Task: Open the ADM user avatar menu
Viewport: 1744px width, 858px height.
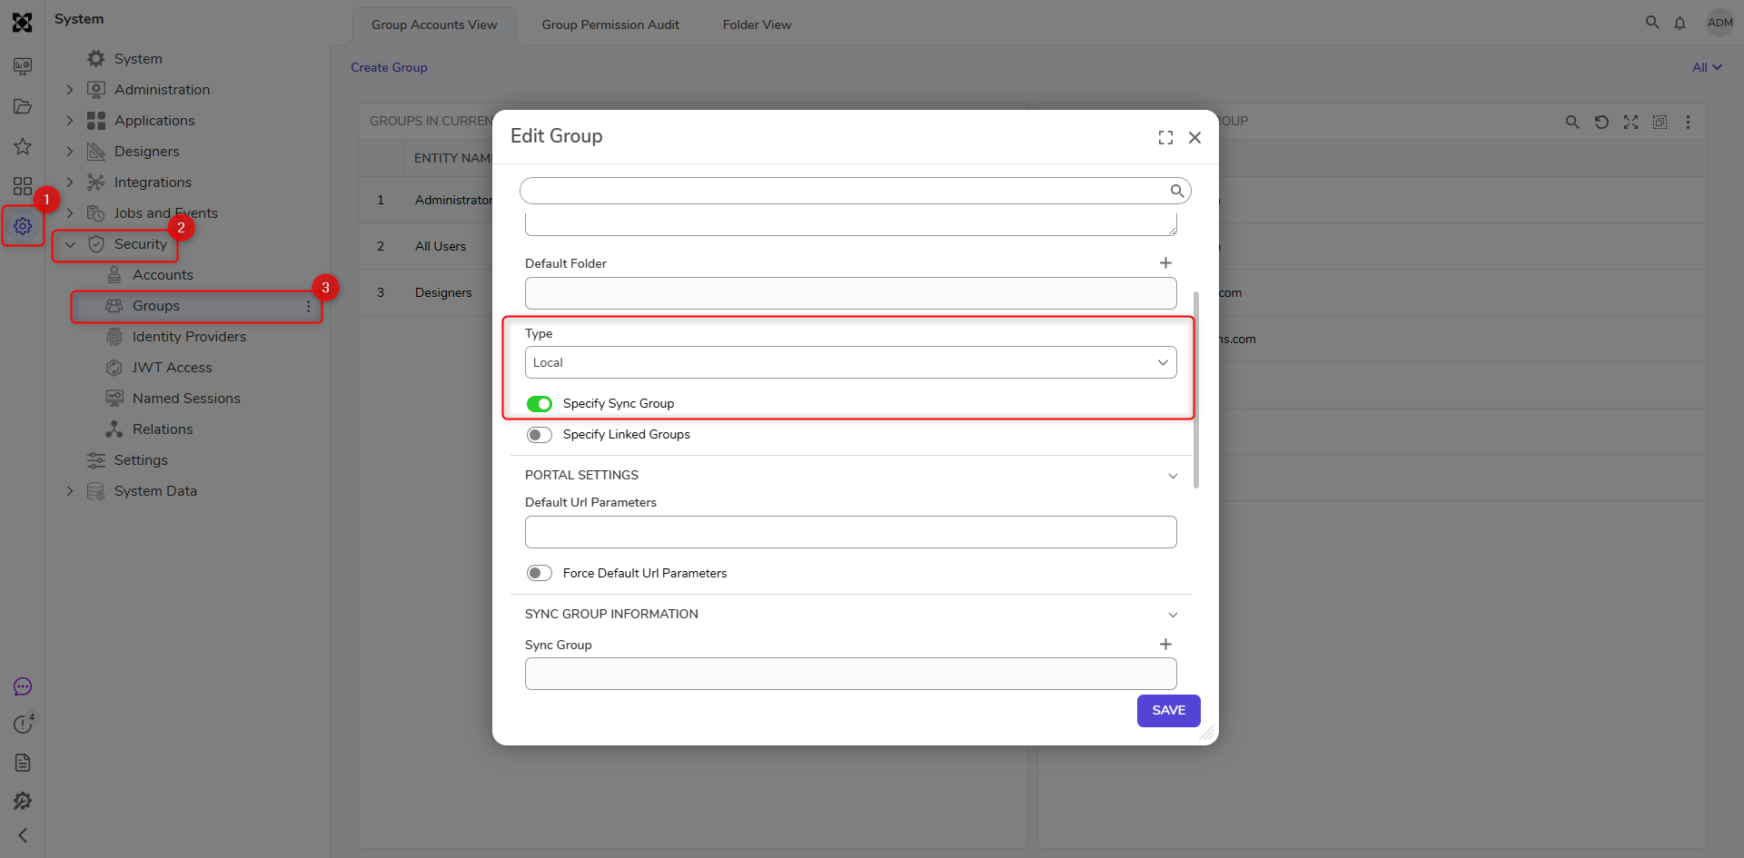Action: pos(1720,23)
